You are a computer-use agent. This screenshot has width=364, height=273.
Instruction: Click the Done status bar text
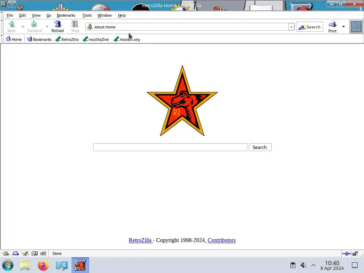57,253
